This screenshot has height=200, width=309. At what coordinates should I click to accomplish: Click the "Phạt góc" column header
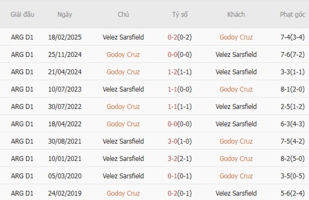click(292, 14)
